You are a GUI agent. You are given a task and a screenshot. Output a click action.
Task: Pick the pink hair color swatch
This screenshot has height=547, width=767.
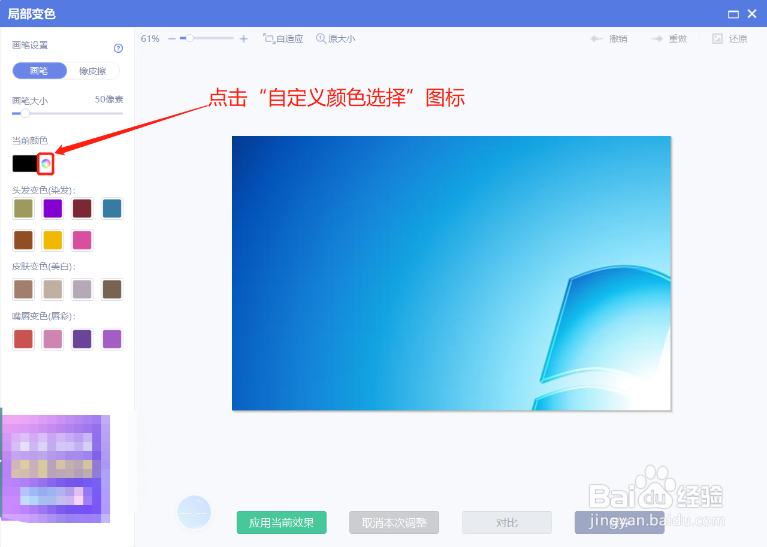[82, 240]
